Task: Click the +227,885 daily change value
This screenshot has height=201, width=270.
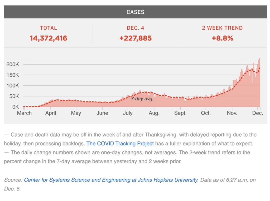Action: click(135, 38)
